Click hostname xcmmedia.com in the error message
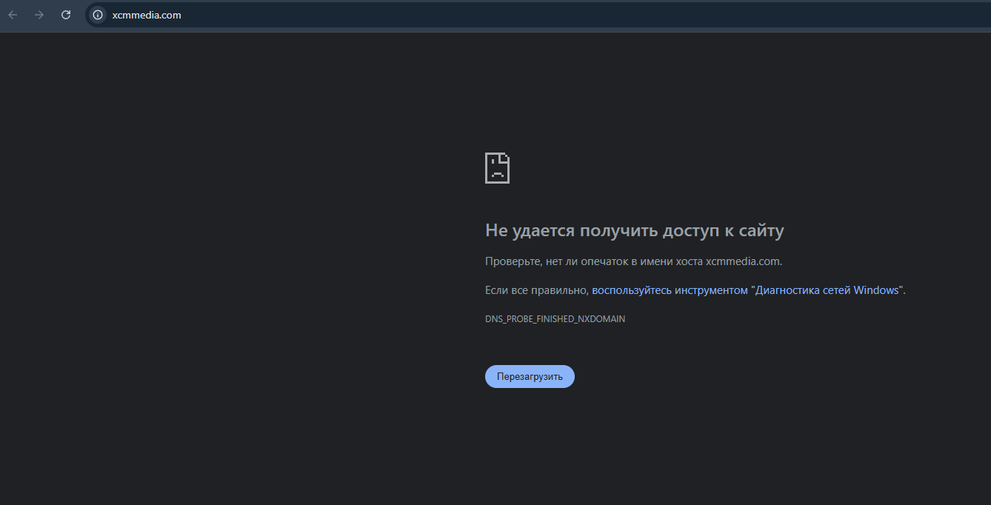This screenshot has width=991, height=505. (742, 261)
